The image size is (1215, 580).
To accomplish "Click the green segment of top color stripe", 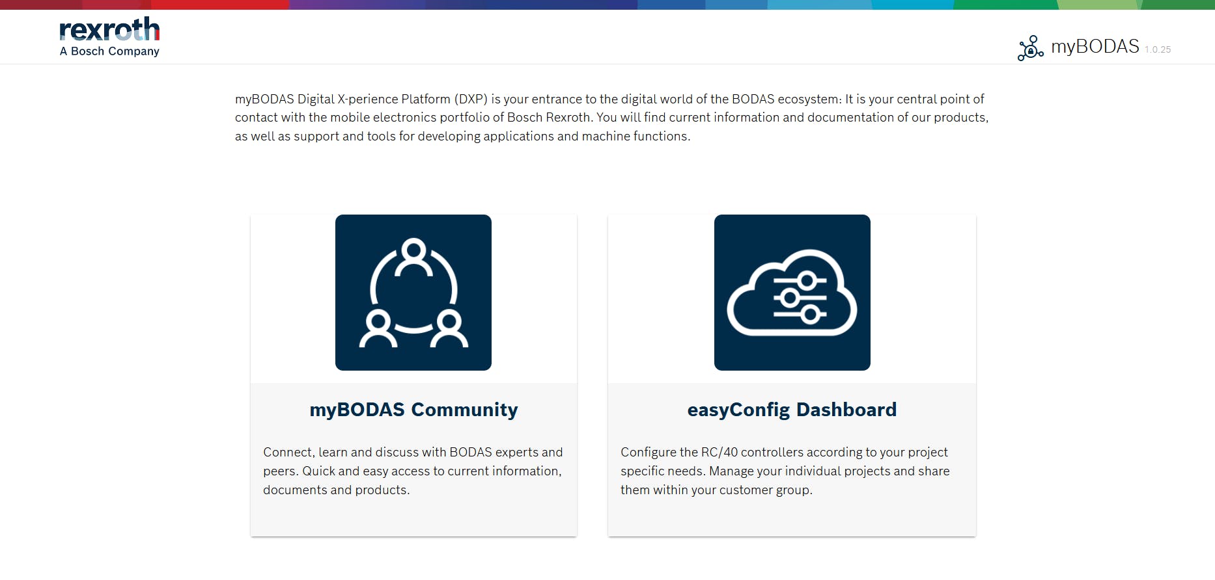I will click(x=1003, y=5).
